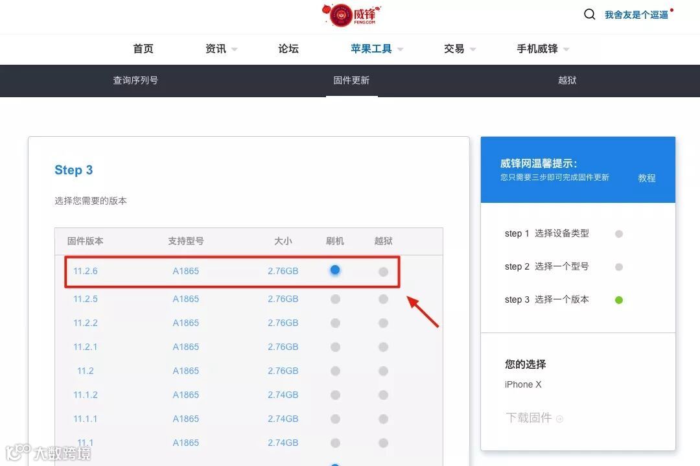Click firmware version 11.1.1

[86, 419]
